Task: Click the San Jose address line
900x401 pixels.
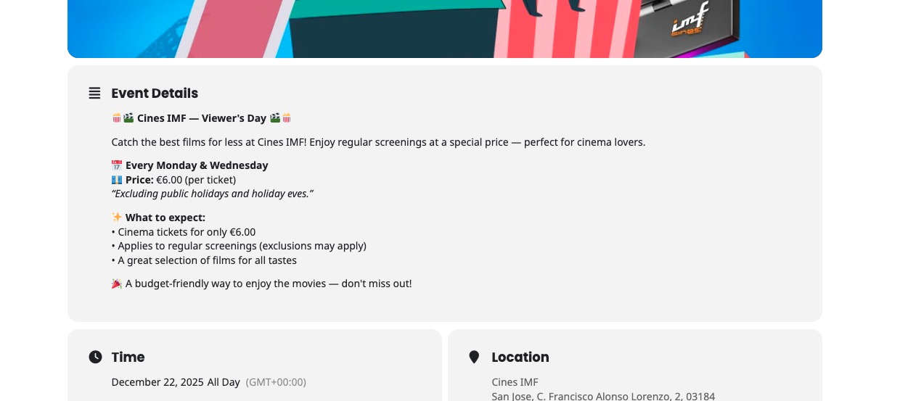Action: pos(603,396)
